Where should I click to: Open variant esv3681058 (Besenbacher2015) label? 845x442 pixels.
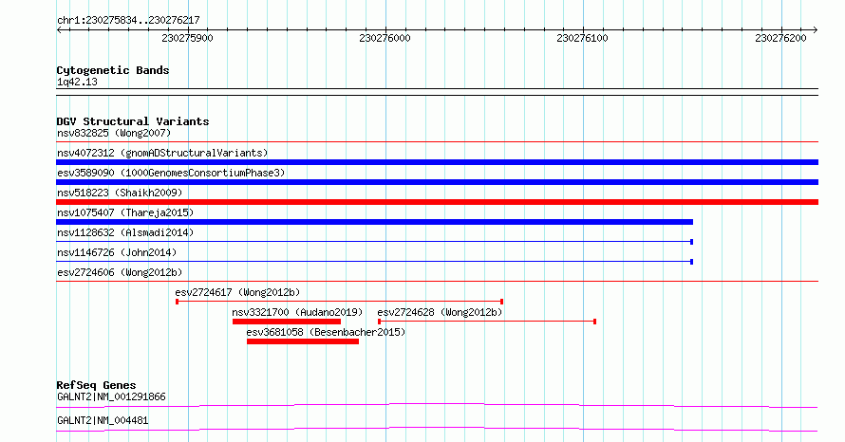pyautogui.click(x=326, y=332)
